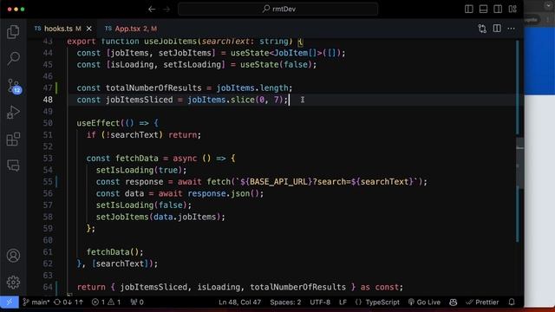
Task: Switch to the hooks.ts tab
Action: [x=58, y=29]
